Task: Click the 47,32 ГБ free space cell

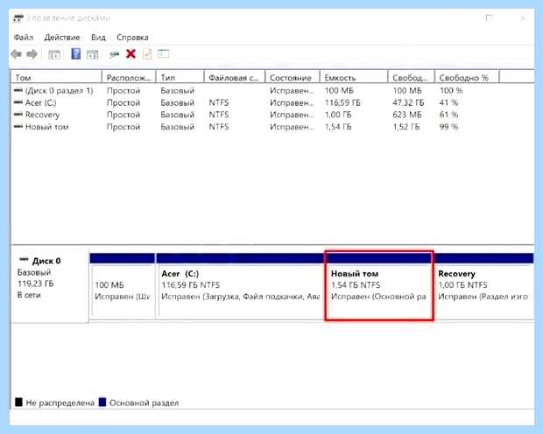Action: click(408, 102)
